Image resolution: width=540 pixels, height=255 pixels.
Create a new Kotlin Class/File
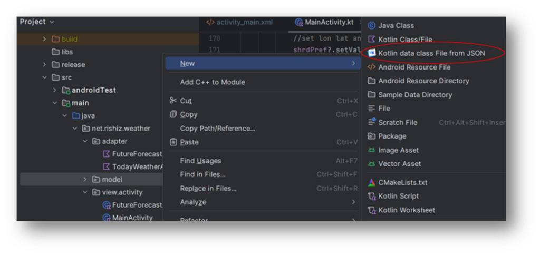[x=404, y=40]
